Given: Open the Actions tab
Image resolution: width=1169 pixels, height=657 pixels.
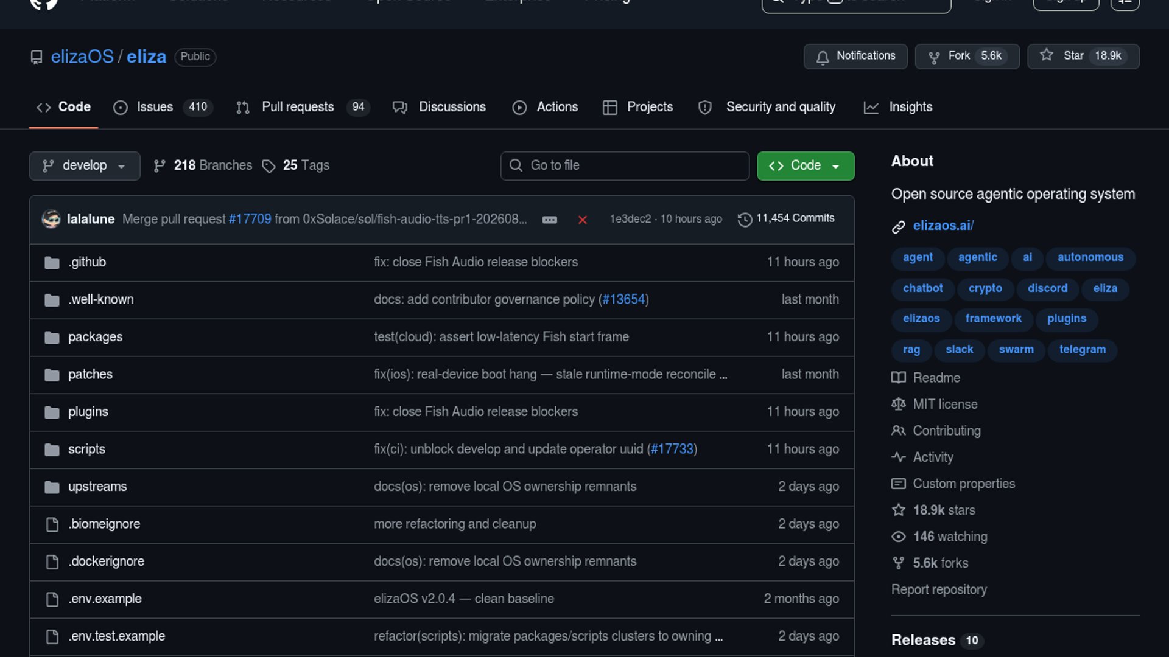Looking at the screenshot, I should pos(545,107).
